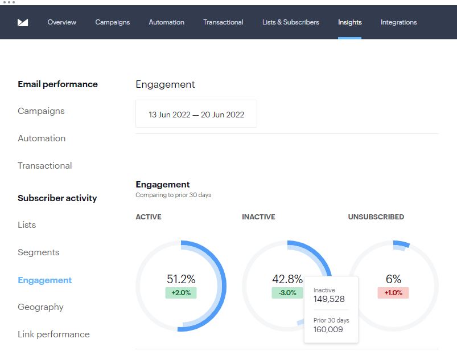
Task: Open Automation in the sidebar
Action: [x=42, y=138]
